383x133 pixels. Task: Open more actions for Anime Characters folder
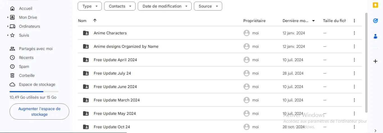(x=354, y=33)
